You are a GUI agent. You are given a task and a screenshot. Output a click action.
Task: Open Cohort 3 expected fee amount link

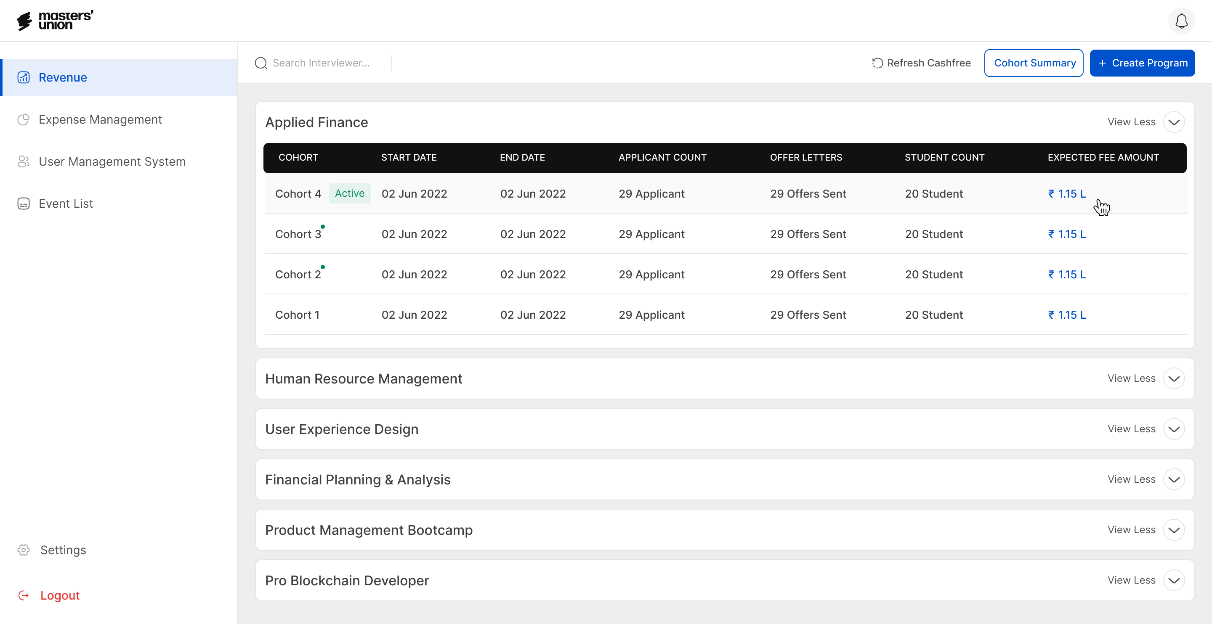click(x=1067, y=234)
